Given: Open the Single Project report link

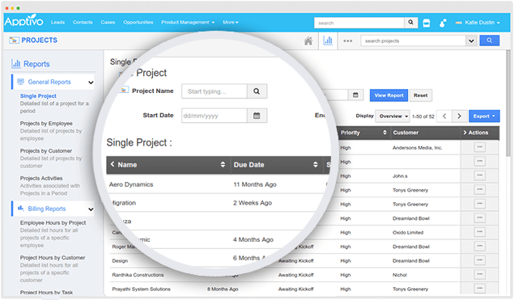Looking at the screenshot, I should [38, 96].
